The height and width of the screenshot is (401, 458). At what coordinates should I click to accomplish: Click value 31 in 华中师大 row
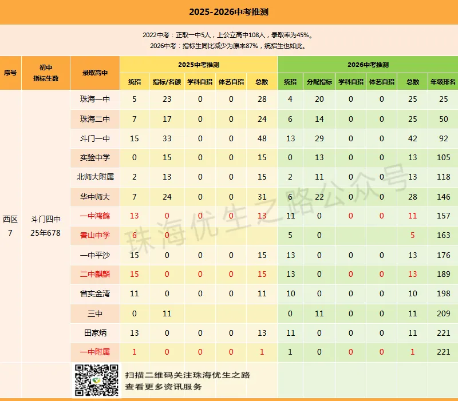tap(262, 197)
